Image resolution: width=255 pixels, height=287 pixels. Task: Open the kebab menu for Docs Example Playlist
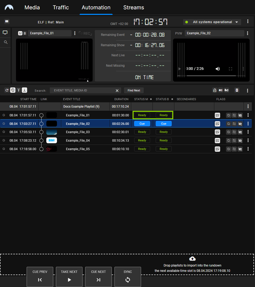(248, 106)
